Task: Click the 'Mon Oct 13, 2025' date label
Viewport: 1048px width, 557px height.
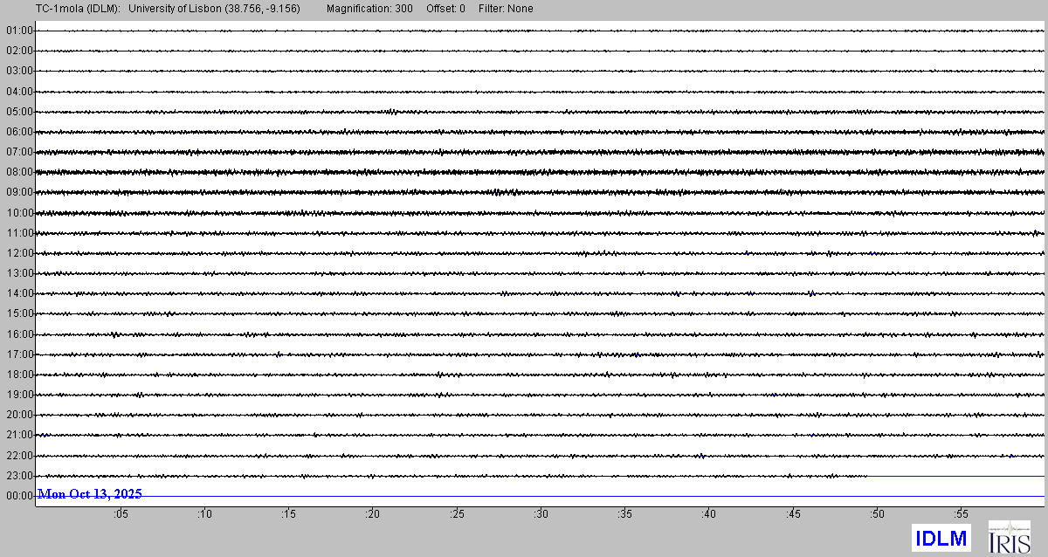Action: tap(90, 494)
